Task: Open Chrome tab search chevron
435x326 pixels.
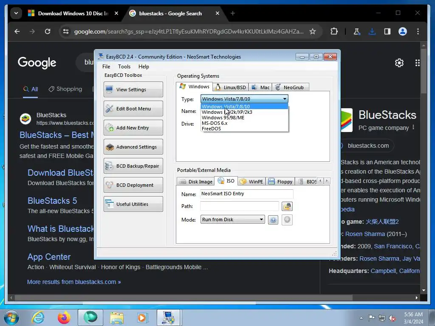Action: click(16, 13)
